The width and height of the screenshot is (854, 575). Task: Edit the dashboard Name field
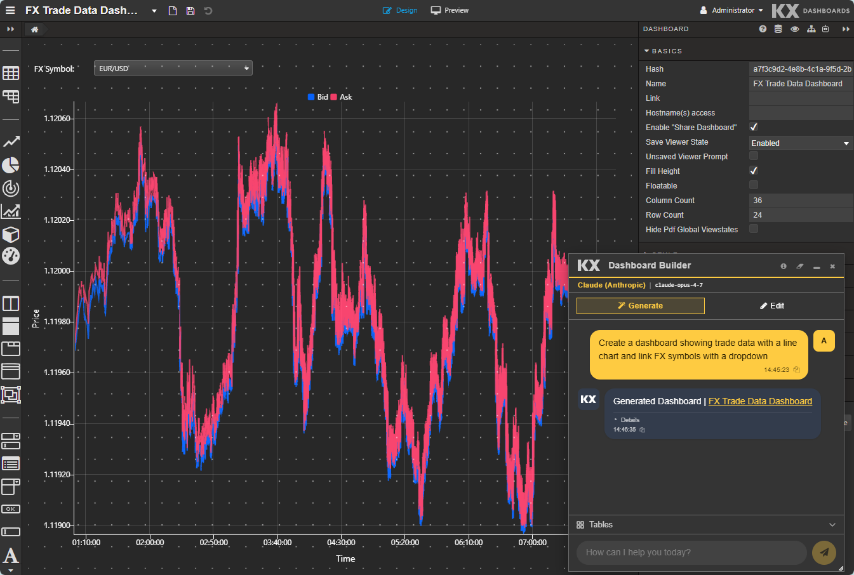click(x=801, y=84)
